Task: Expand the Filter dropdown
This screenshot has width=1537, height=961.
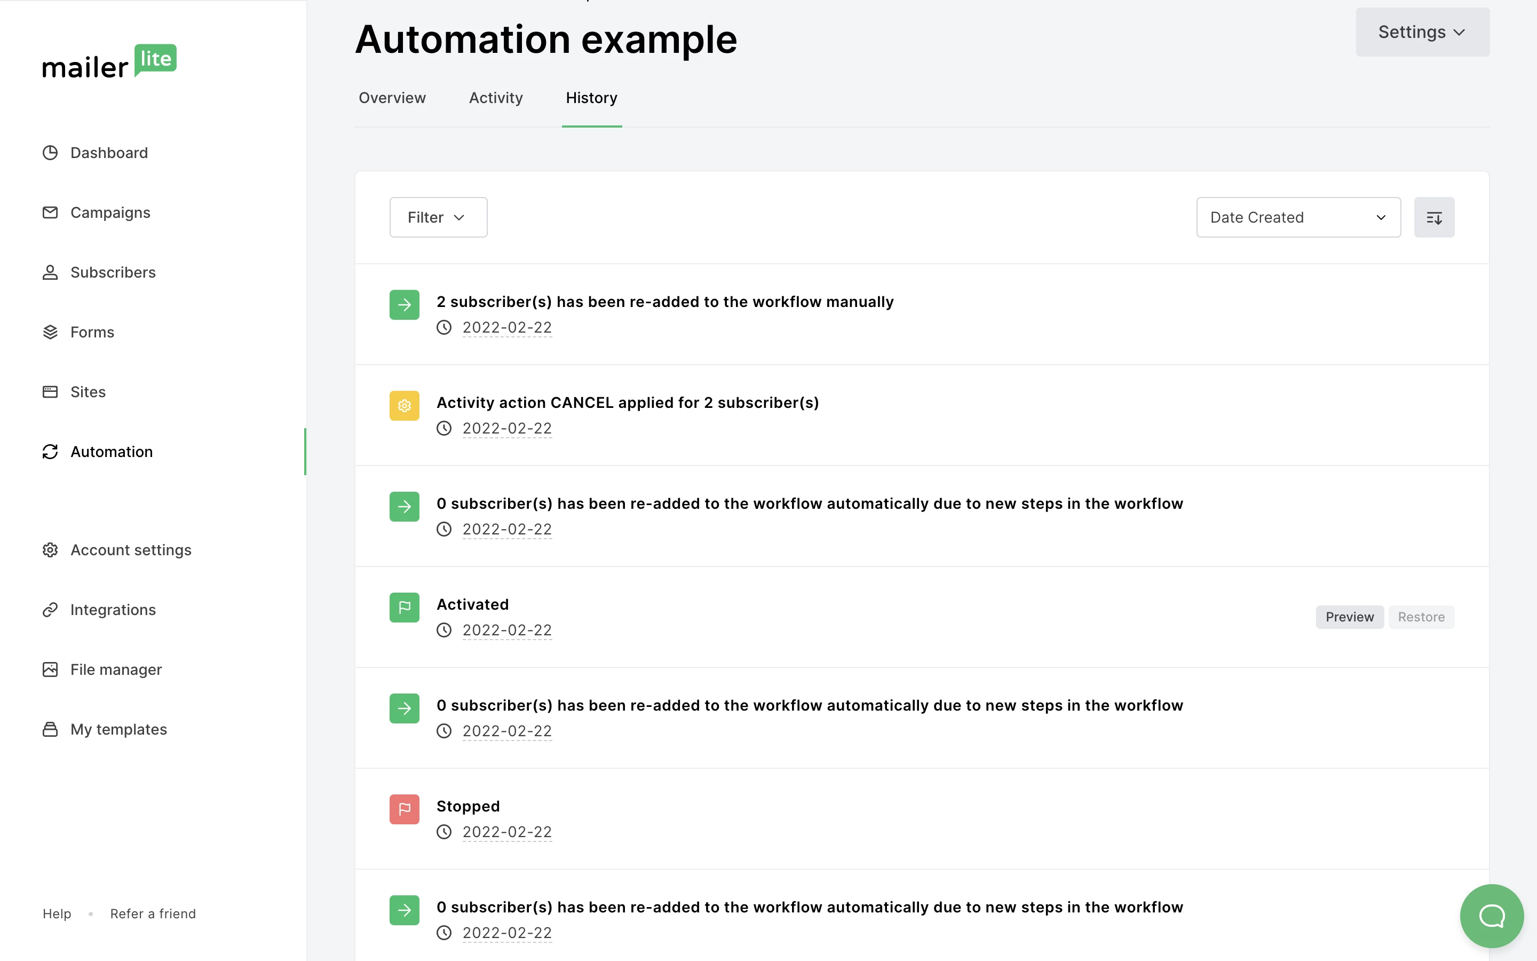Action: pos(438,217)
